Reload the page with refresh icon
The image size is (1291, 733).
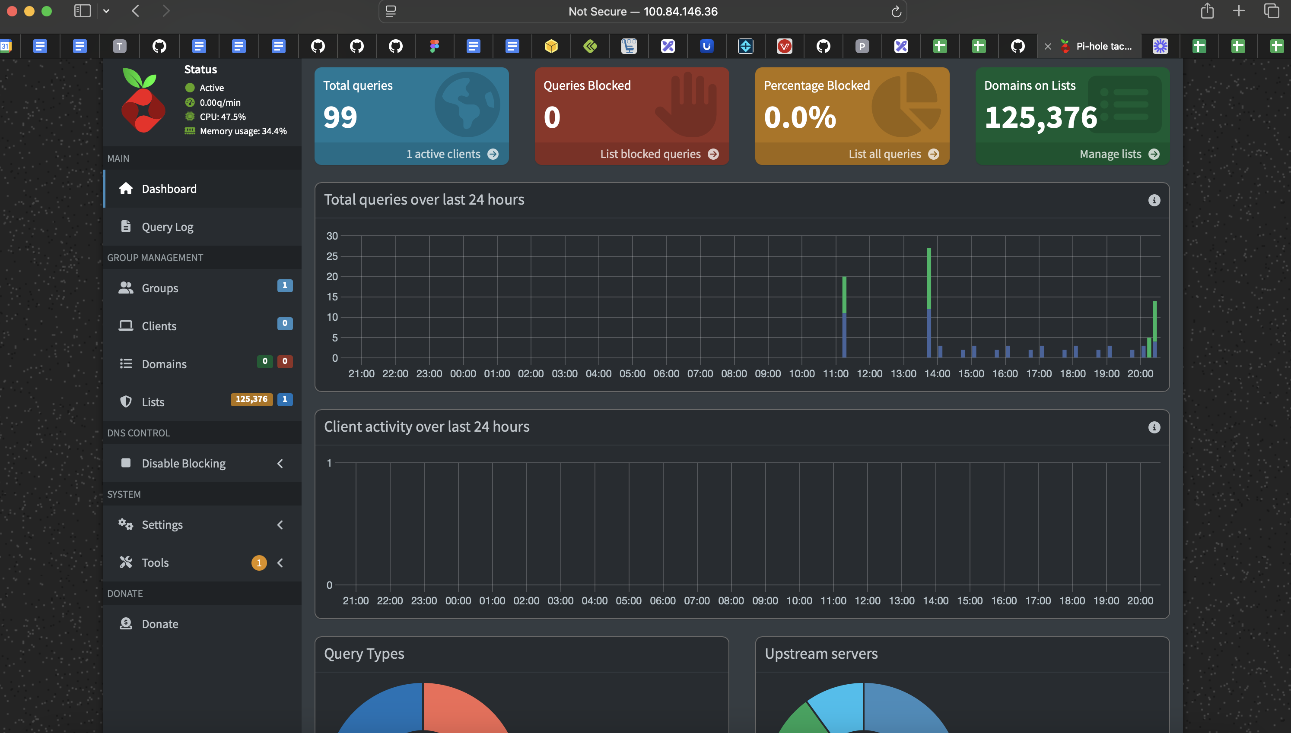click(x=896, y=12)
